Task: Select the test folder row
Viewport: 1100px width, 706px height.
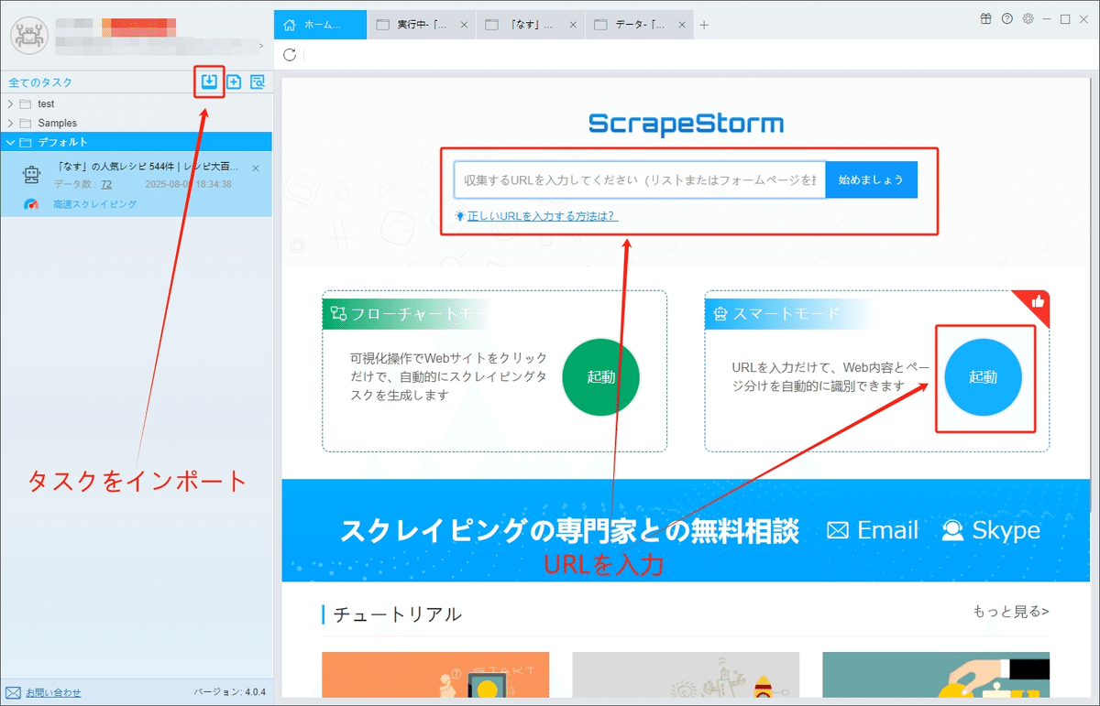Action: [137, 104]
